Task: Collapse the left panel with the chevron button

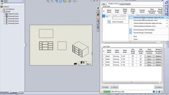Action: [23, 1]
